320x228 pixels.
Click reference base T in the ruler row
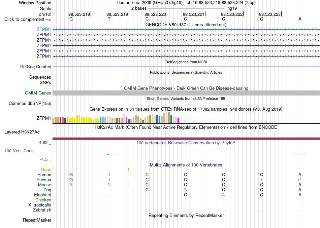[109, 19]
